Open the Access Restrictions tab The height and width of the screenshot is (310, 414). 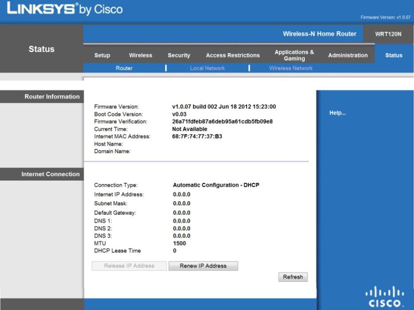point(233,55)
